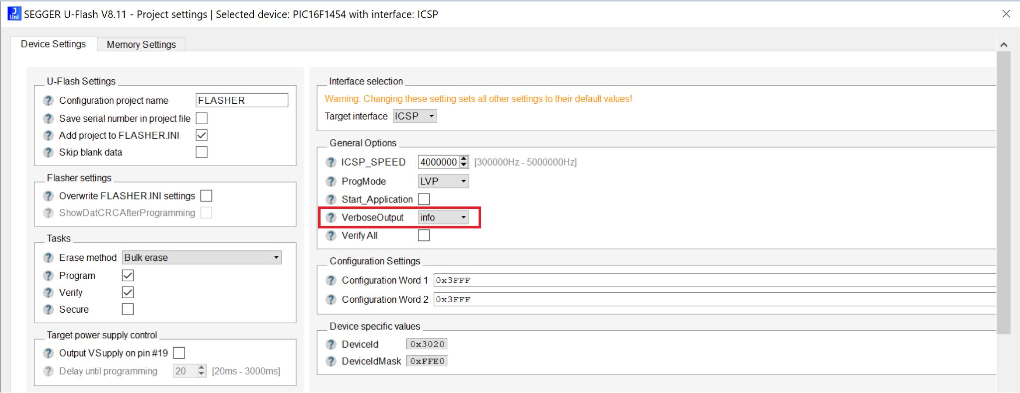Image resolution: width=1020 pixels, height=393 pixels.
Task: Click help icon next to Erase method
Action: pyautogui.click(x=48, y=258)
